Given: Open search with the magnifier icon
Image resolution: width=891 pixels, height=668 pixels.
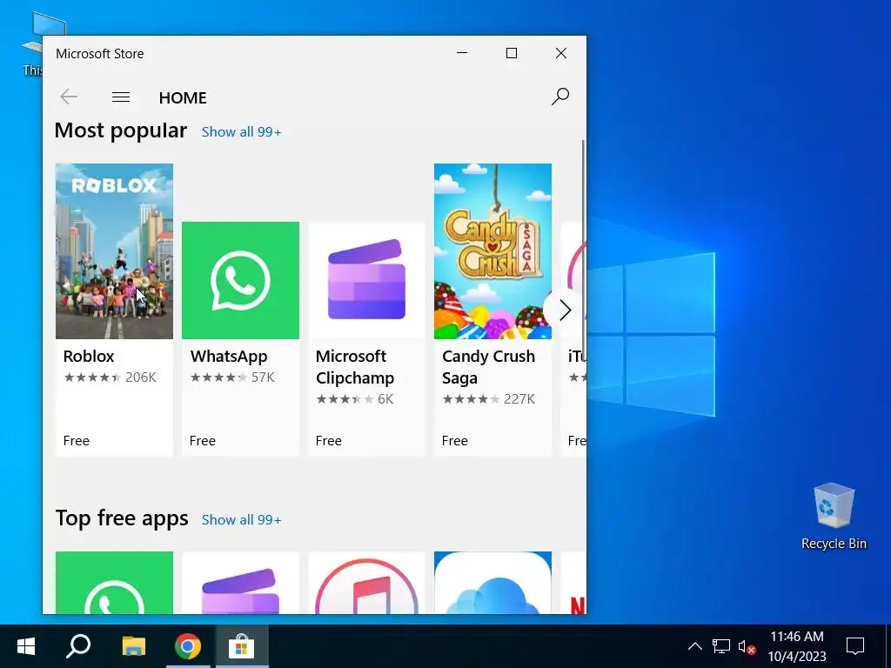Looking at the screenshot, I should (559, 97).
